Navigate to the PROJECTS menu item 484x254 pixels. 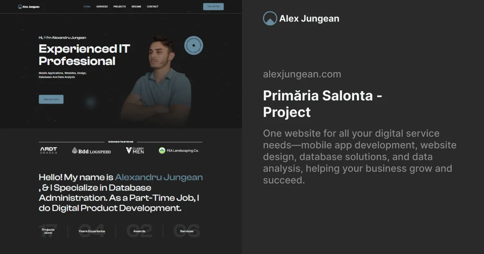point(119,6)
